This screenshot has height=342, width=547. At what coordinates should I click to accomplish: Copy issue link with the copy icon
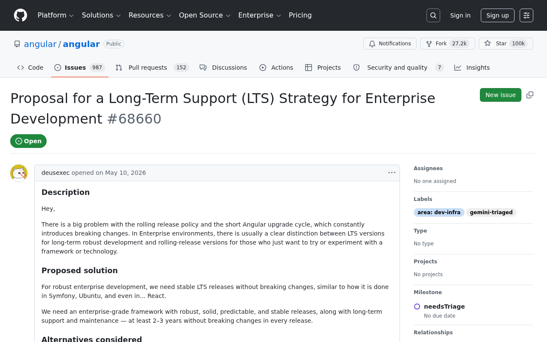pos(530,95)
